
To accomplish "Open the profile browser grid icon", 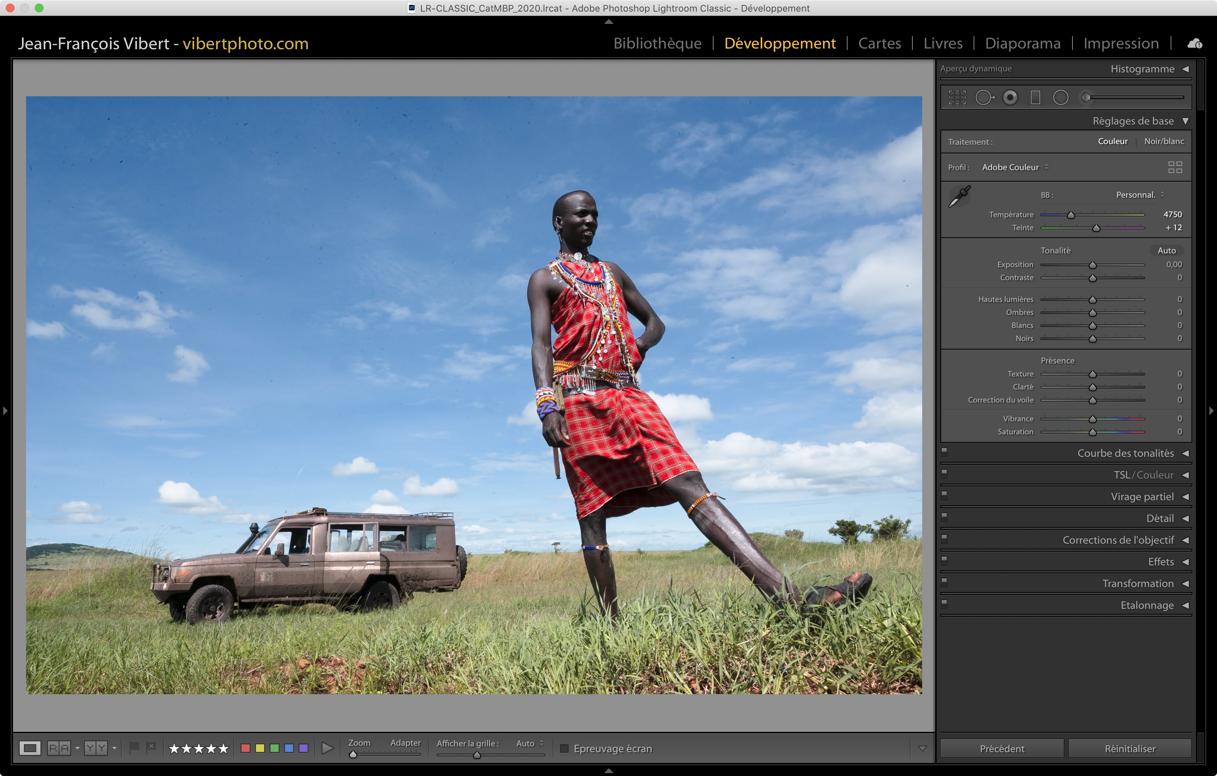I will point(1175,167).
